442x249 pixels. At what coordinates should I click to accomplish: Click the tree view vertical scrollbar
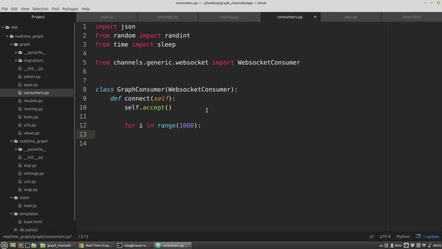tap(75, 122)
